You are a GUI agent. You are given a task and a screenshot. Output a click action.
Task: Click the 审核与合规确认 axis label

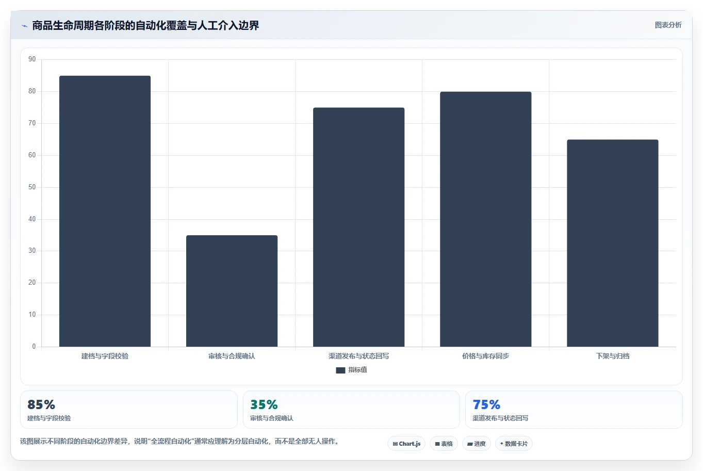pos(232,356)
